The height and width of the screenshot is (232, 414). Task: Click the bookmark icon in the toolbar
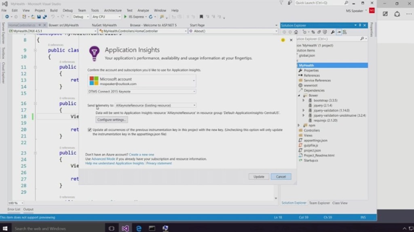(x=201, y=17)
